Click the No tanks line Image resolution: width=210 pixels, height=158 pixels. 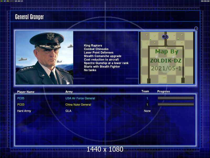coord(90,70)
